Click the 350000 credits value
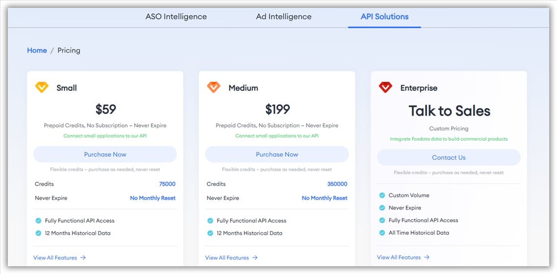Screen dimensions: 557x274 tap(338, 184)
